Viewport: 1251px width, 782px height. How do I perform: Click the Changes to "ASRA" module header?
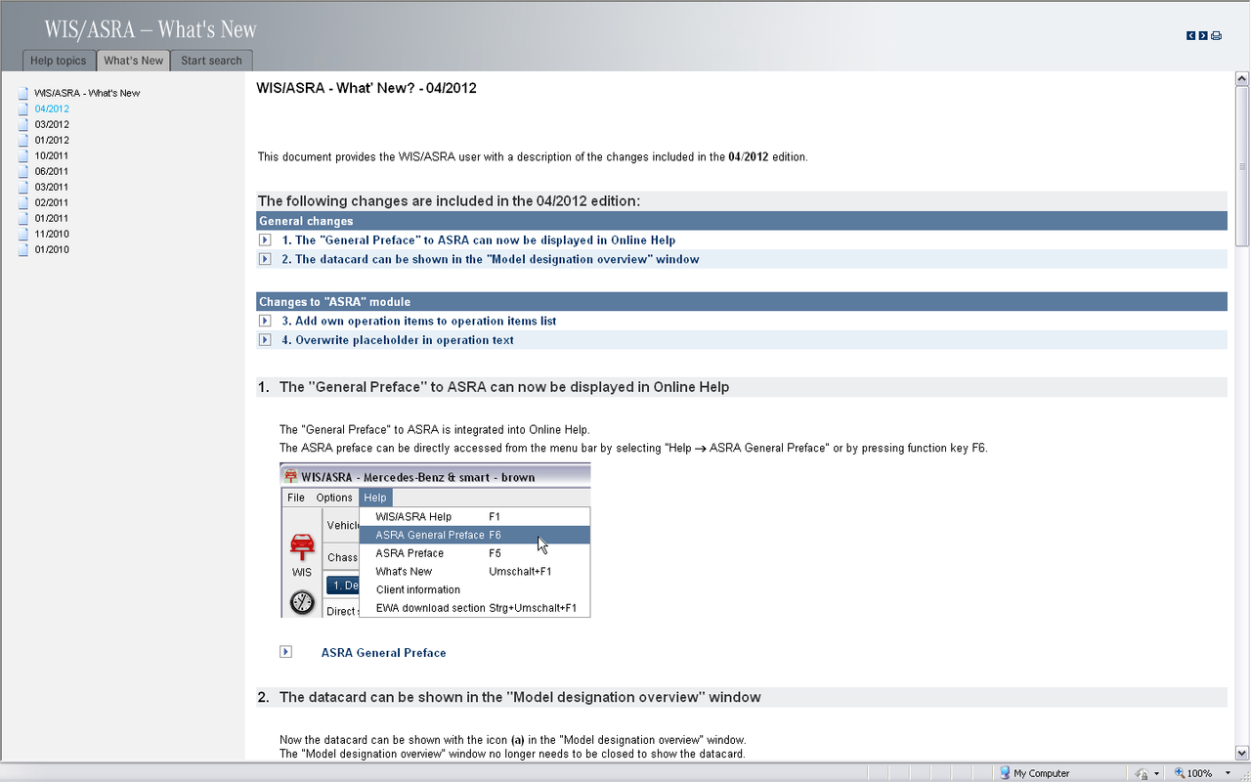(x=742, y=301)
